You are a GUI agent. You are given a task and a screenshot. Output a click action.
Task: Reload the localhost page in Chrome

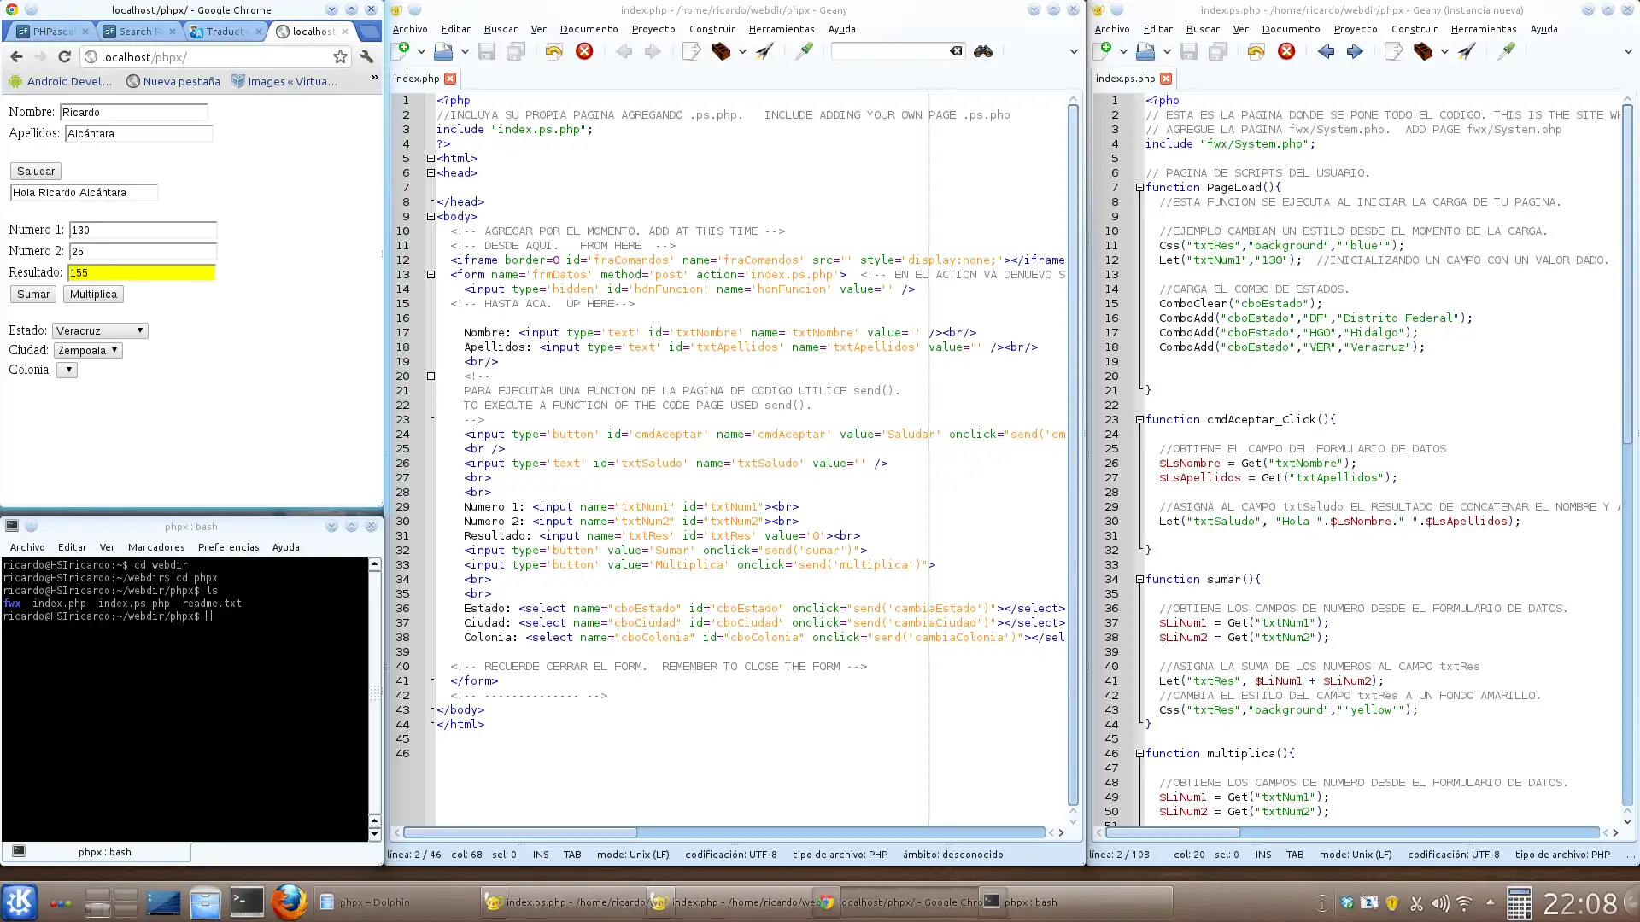tap(64, 56)
